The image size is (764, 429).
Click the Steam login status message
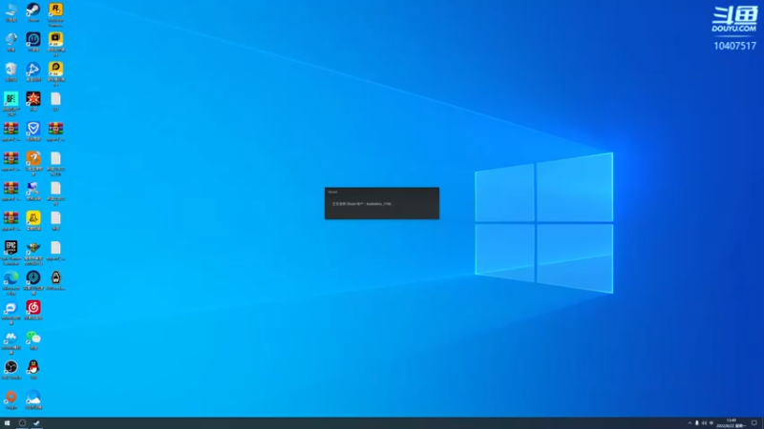(362, 204)
